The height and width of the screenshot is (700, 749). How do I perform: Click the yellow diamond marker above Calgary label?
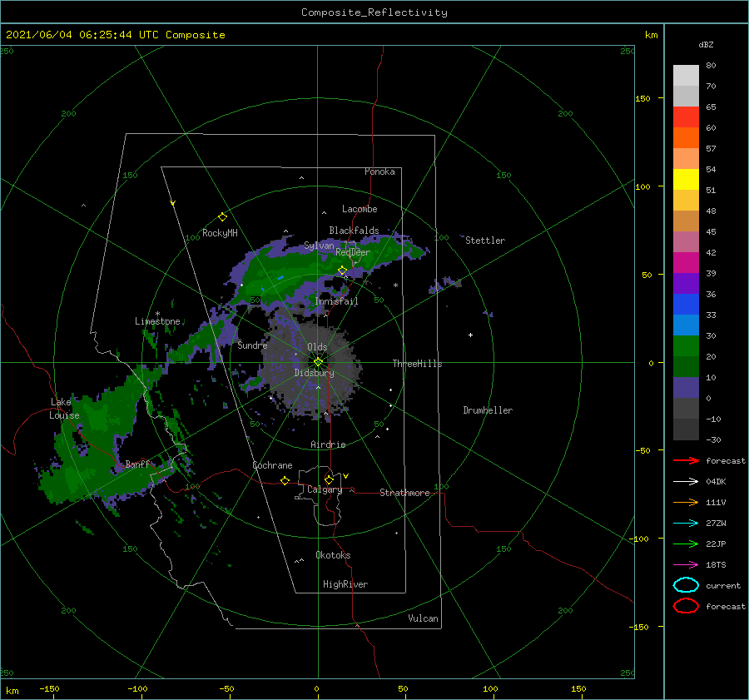click(329, 479)
